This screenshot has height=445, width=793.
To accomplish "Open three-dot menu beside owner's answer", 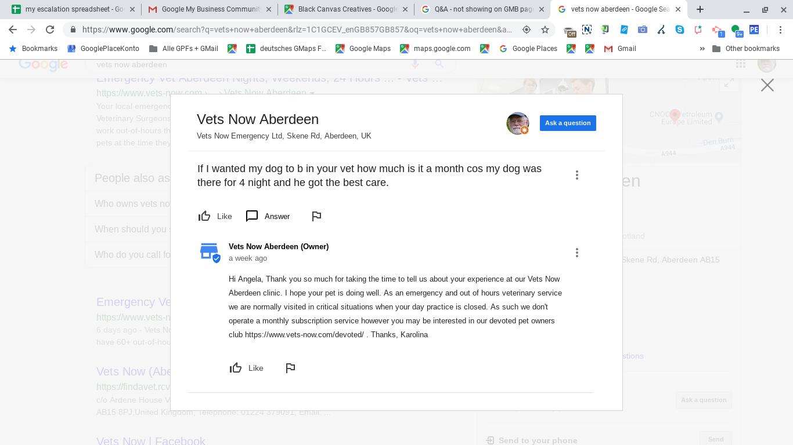I will (576, 253).
